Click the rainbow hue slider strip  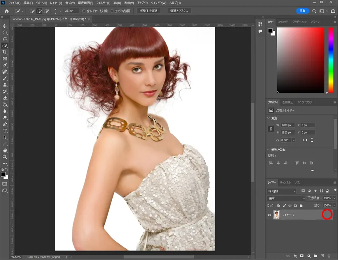331,60
